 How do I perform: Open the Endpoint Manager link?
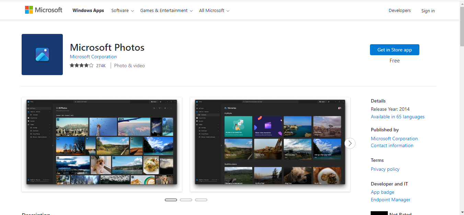pos(391,200)
